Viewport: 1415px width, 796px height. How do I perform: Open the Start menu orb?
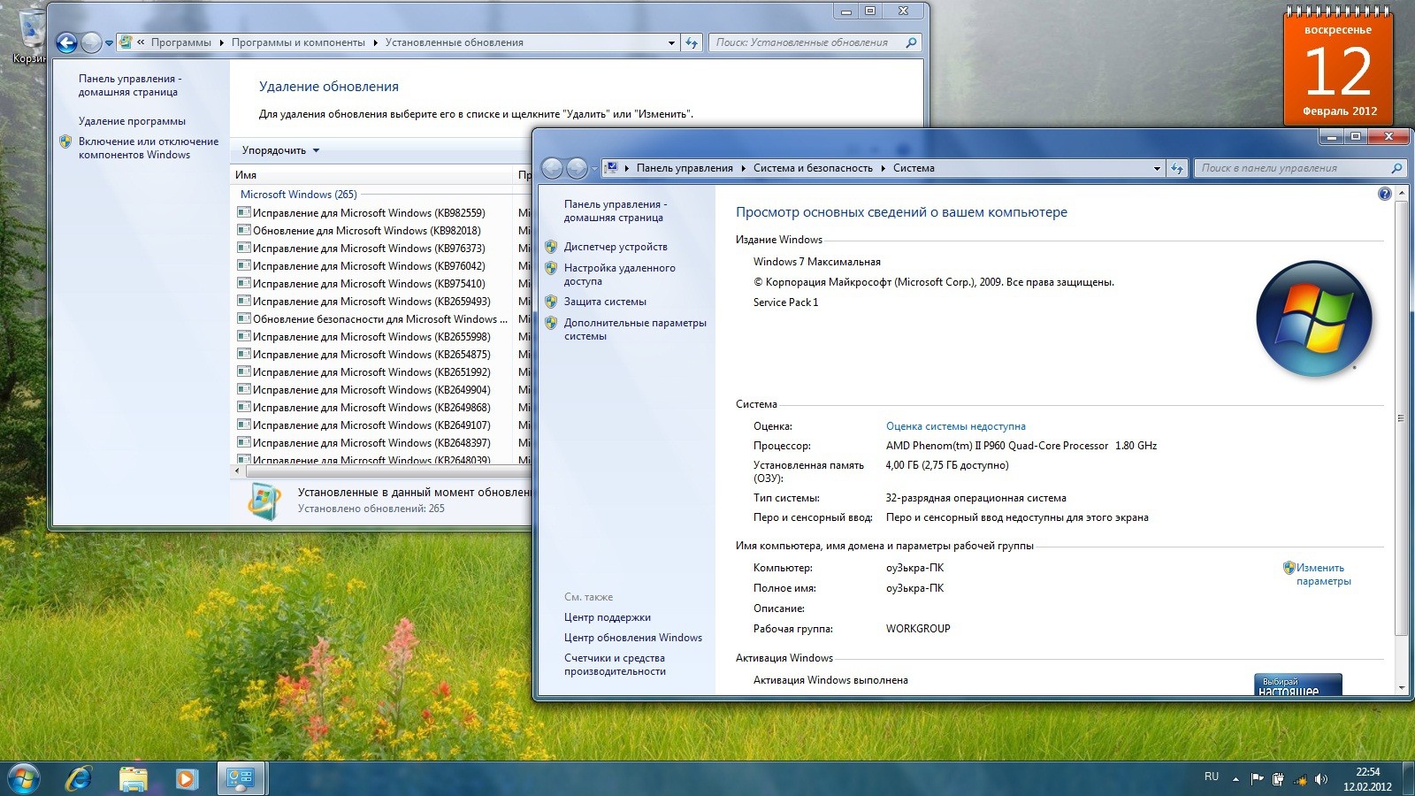(23, 779)
